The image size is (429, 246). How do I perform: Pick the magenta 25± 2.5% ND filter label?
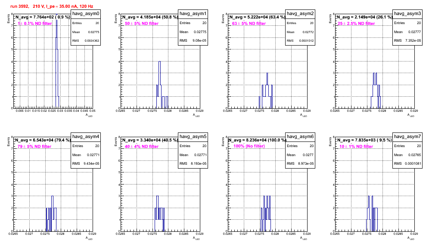click(356, 24)
